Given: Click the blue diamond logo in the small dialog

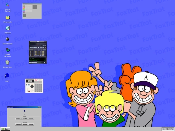Looking at the screenshot, I should coord(24,111).
